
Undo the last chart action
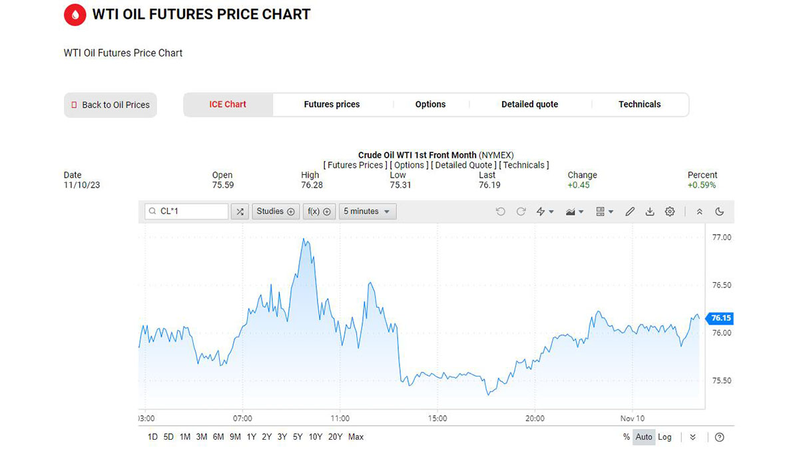click(501, 212)
